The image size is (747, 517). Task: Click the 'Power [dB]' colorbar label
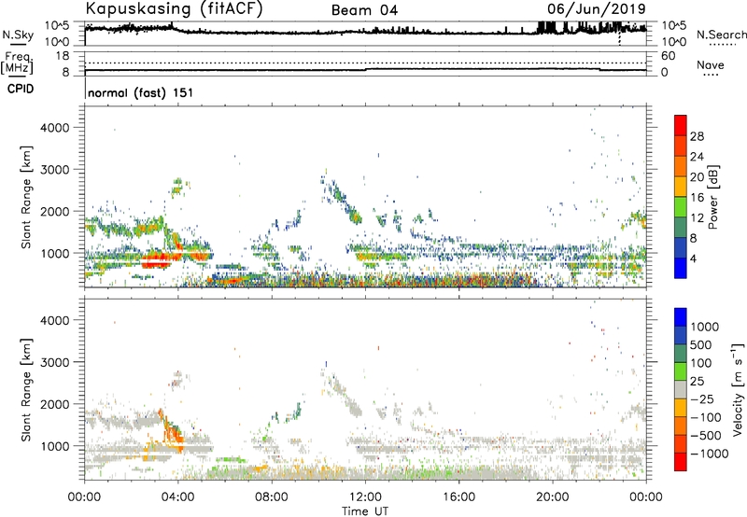tap(713, 197)
